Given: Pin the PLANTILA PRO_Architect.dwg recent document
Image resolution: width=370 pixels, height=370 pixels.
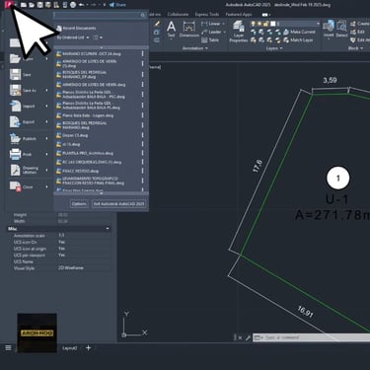Looking at the screenshot, I should (x=143, y=153).
